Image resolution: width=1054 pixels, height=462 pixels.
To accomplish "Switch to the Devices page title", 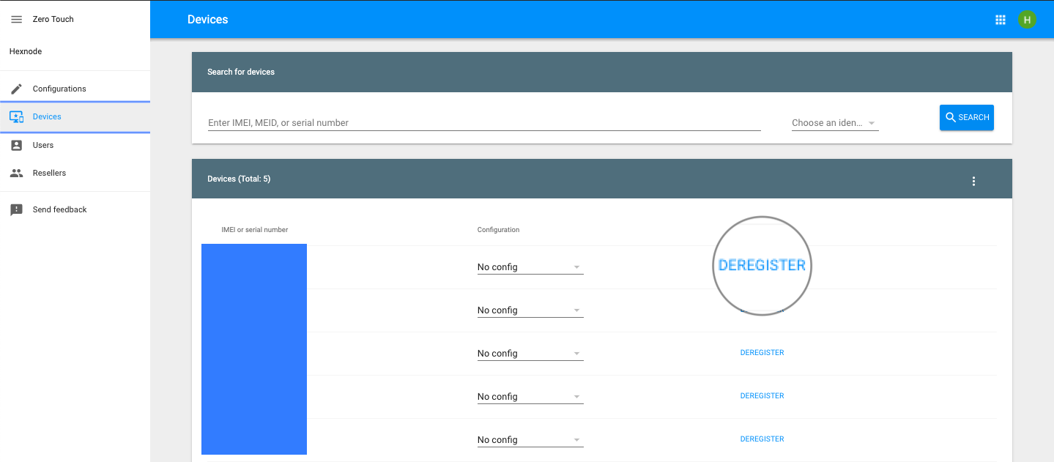I will coord(207,19).
